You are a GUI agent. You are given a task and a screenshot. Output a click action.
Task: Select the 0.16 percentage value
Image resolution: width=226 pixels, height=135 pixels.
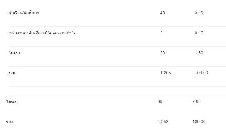pos(199,33)
